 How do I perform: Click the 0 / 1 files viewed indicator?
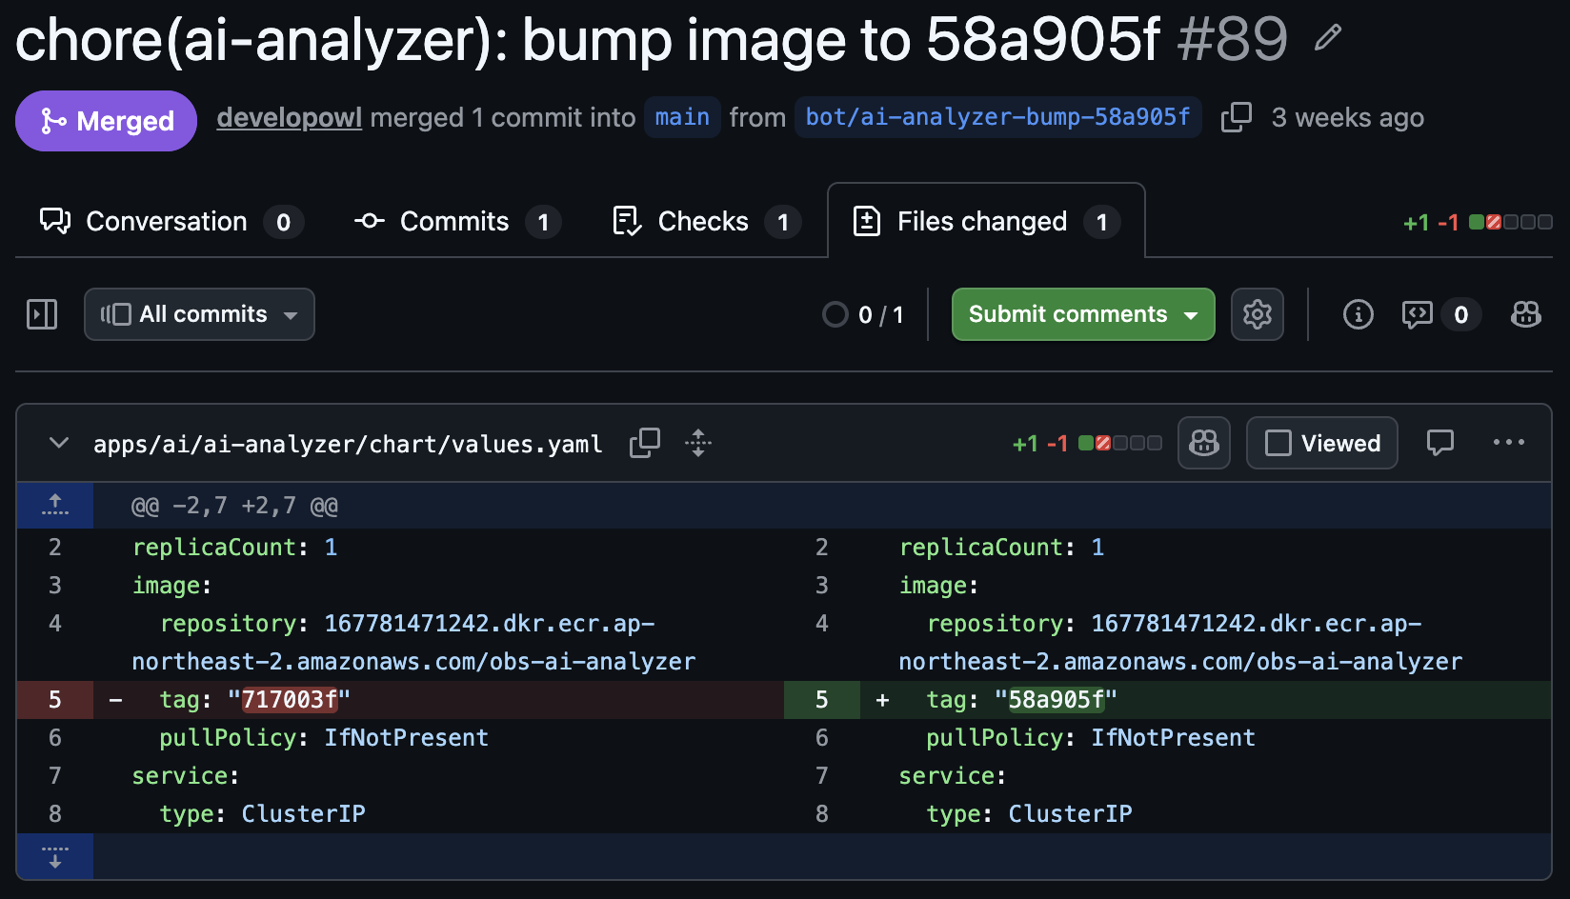click(863, 314)
